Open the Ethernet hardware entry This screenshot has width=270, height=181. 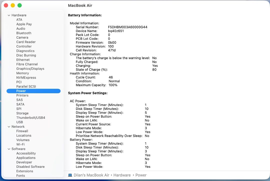point(23,60)
